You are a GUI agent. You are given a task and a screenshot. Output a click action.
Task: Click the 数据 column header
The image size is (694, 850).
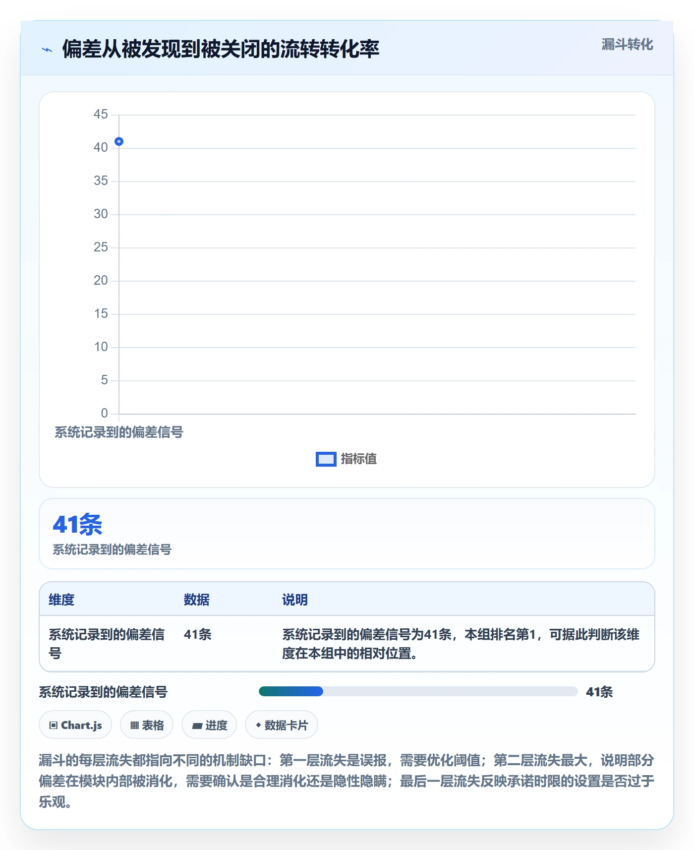pyautogui.click(x=197, y=600)
